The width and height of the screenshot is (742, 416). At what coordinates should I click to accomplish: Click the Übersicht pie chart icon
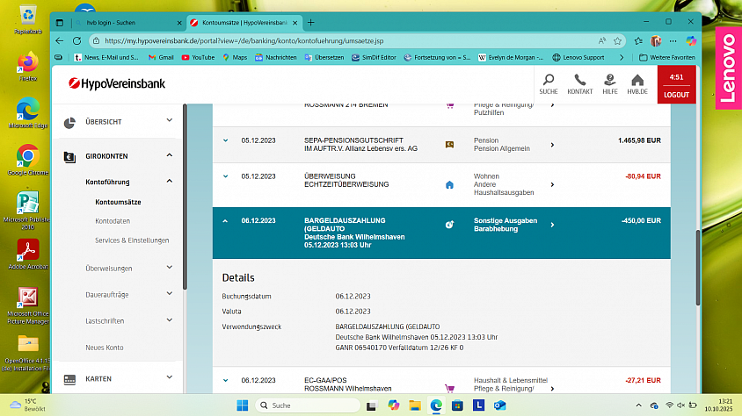pos(69,122)
